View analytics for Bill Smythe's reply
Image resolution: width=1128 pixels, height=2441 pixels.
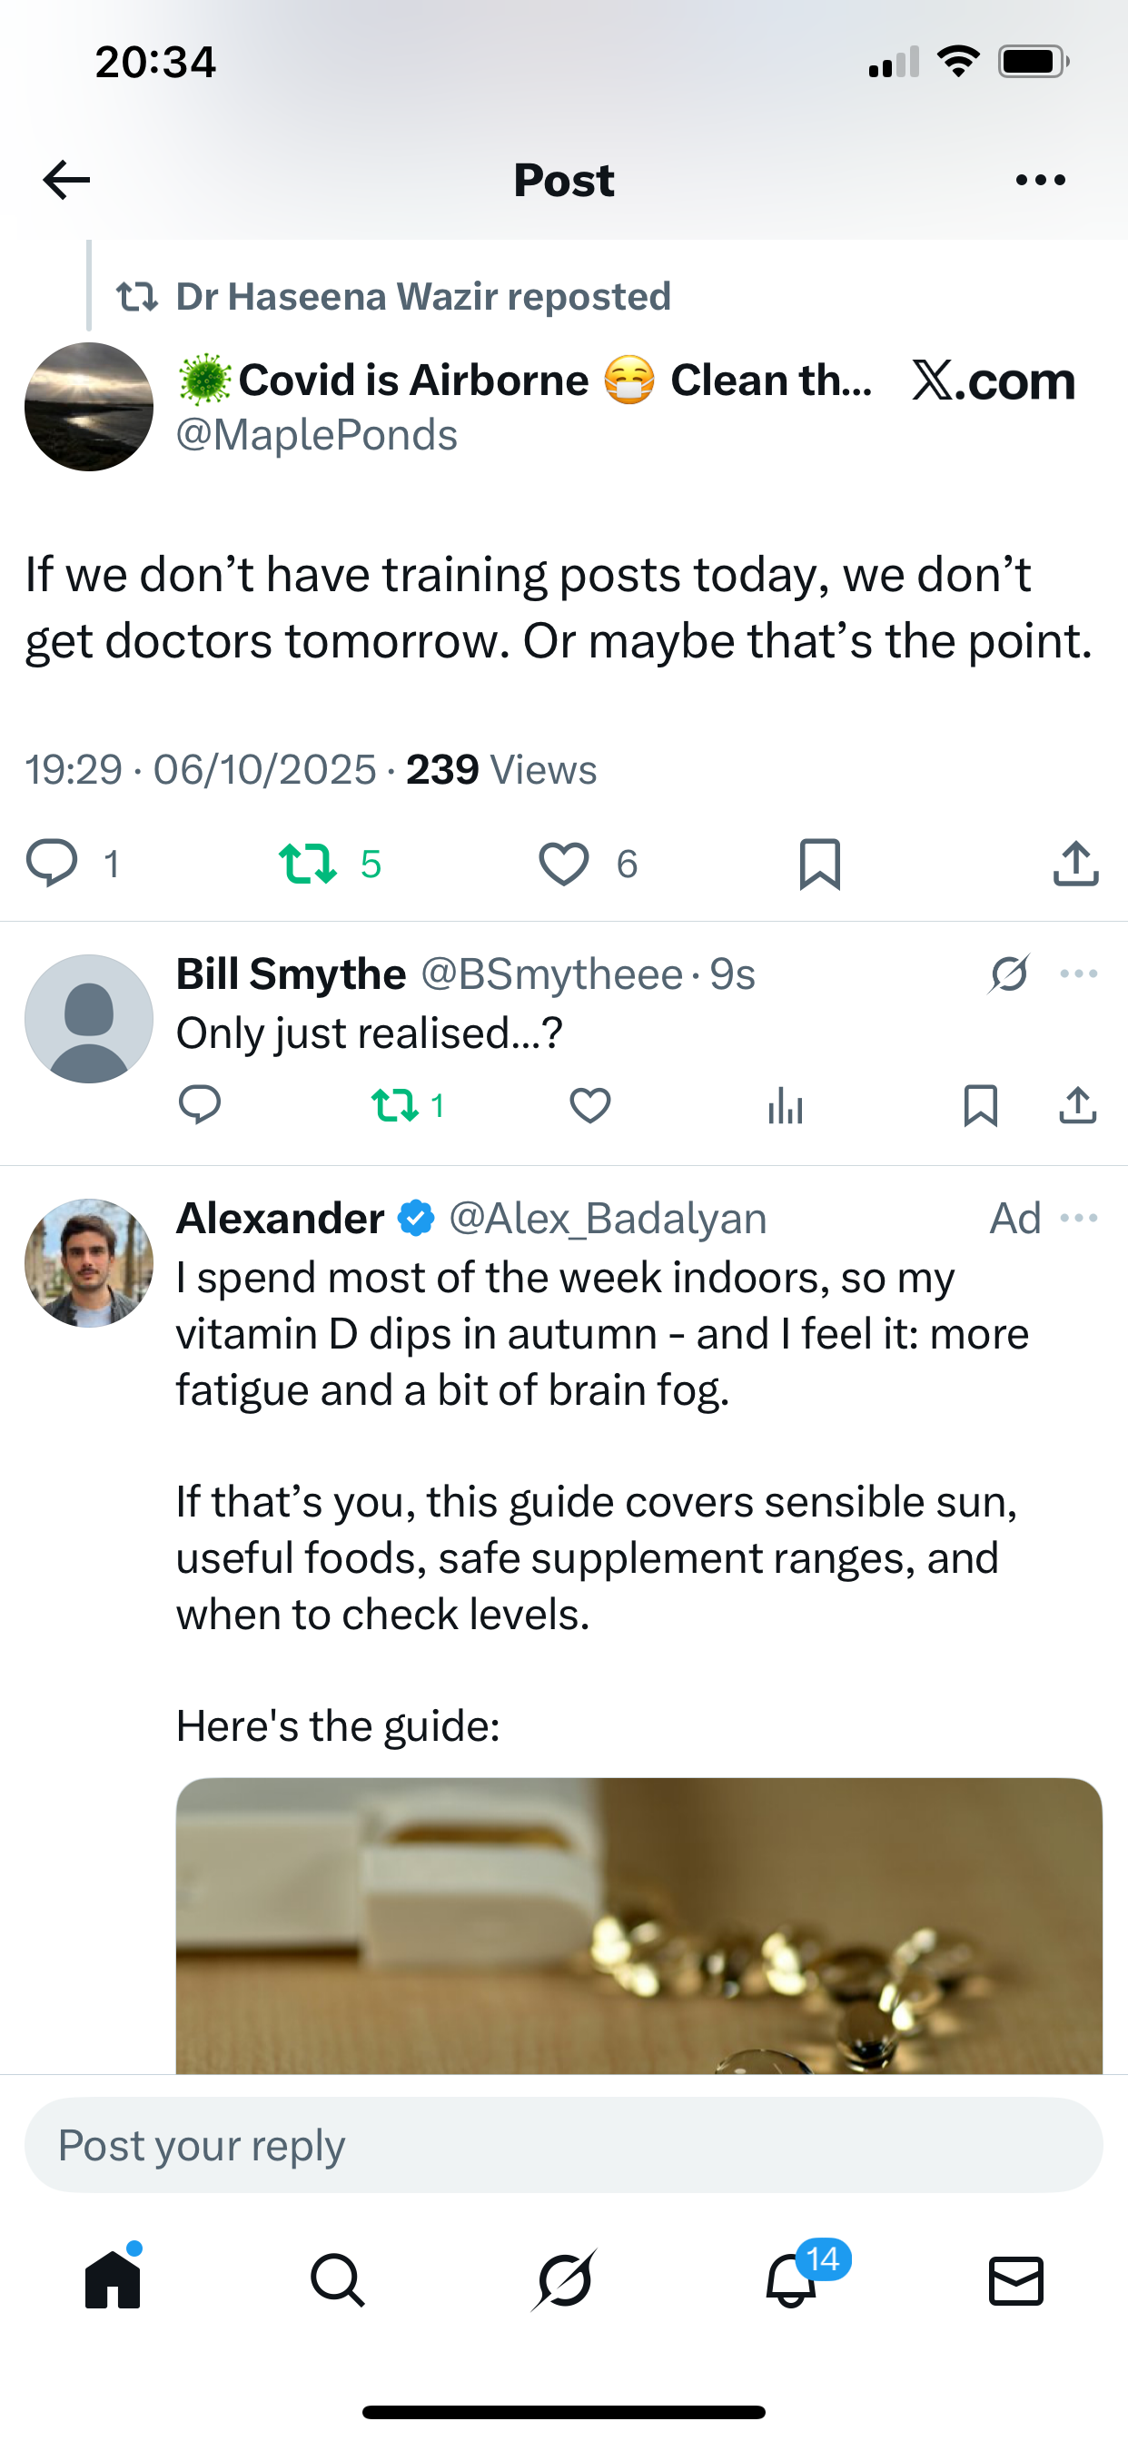(785, 1106)
